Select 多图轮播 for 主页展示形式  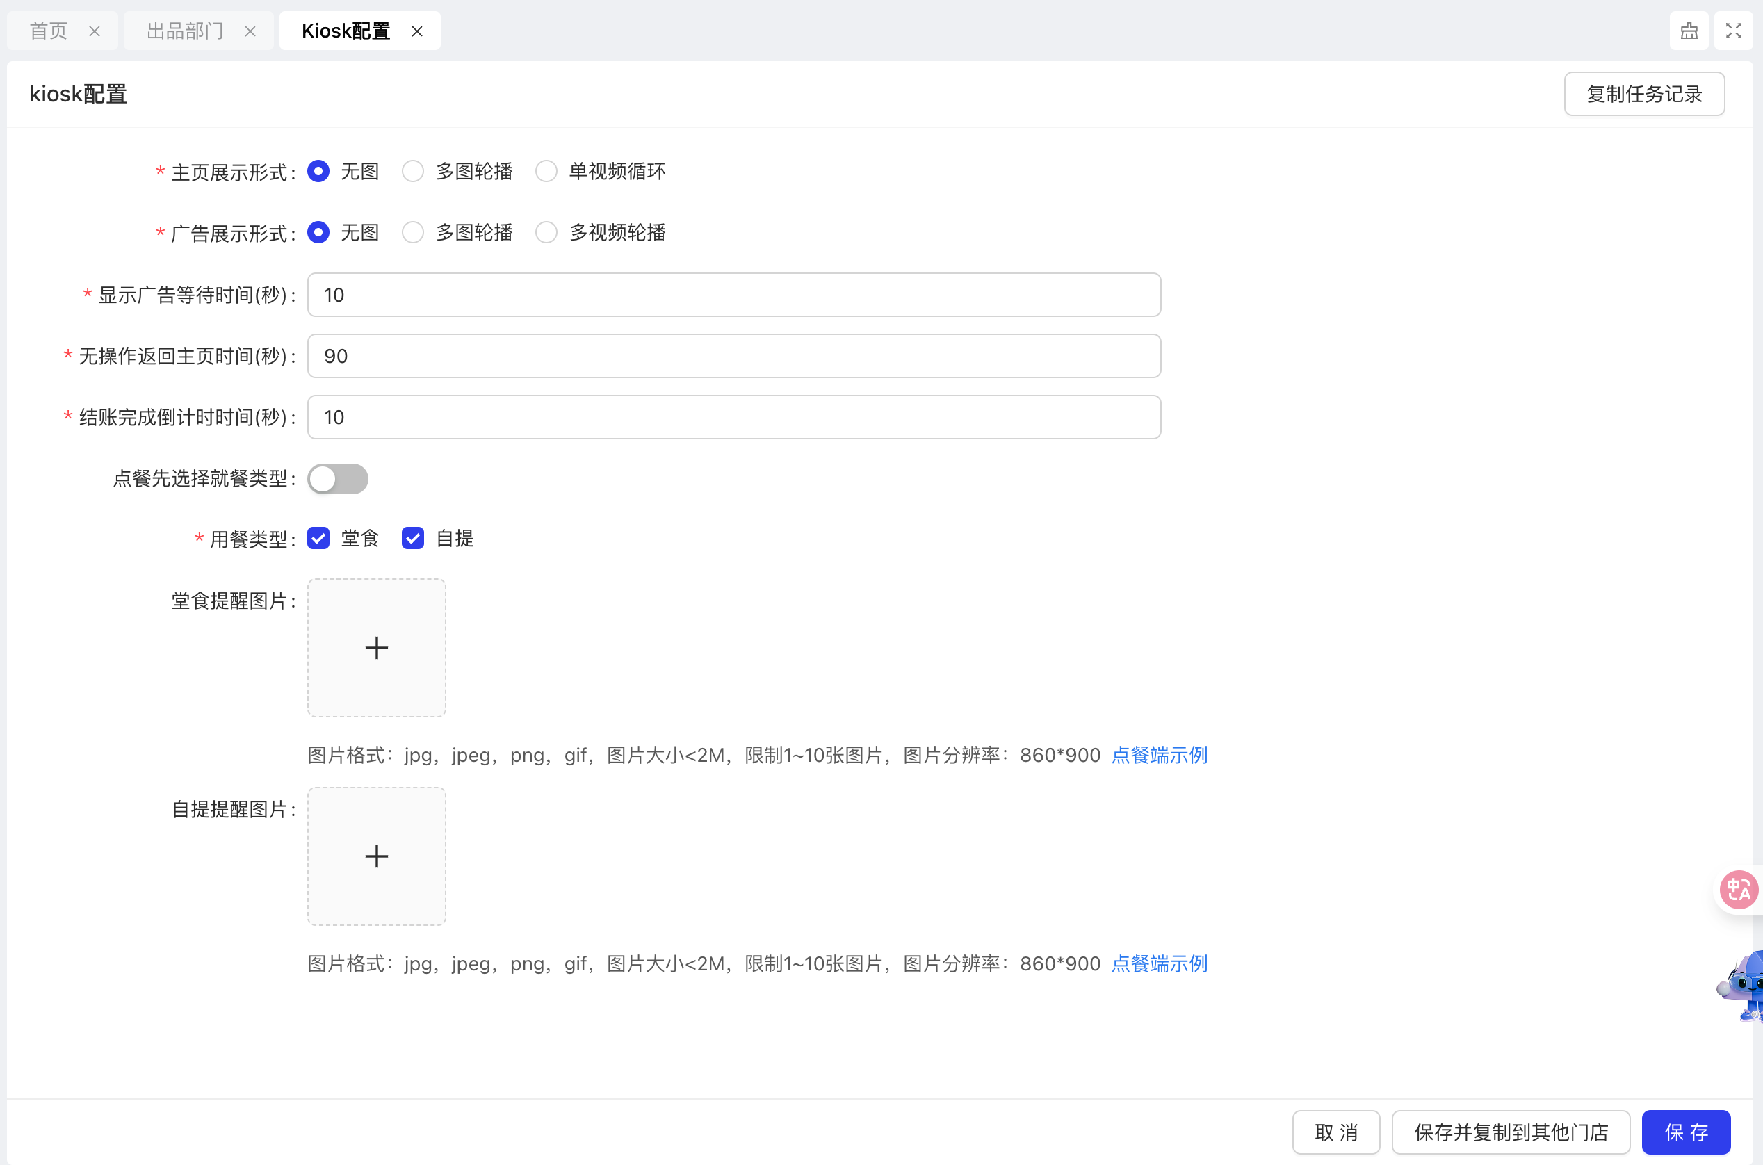413,172
